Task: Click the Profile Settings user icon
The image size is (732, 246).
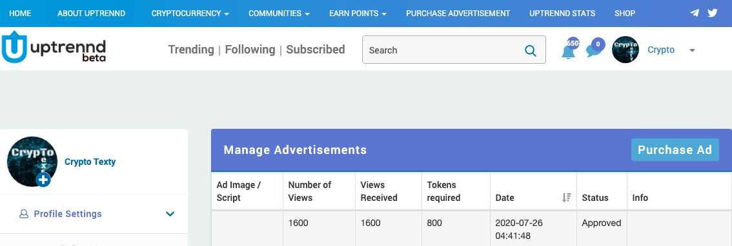Action: tap(23, 214)
